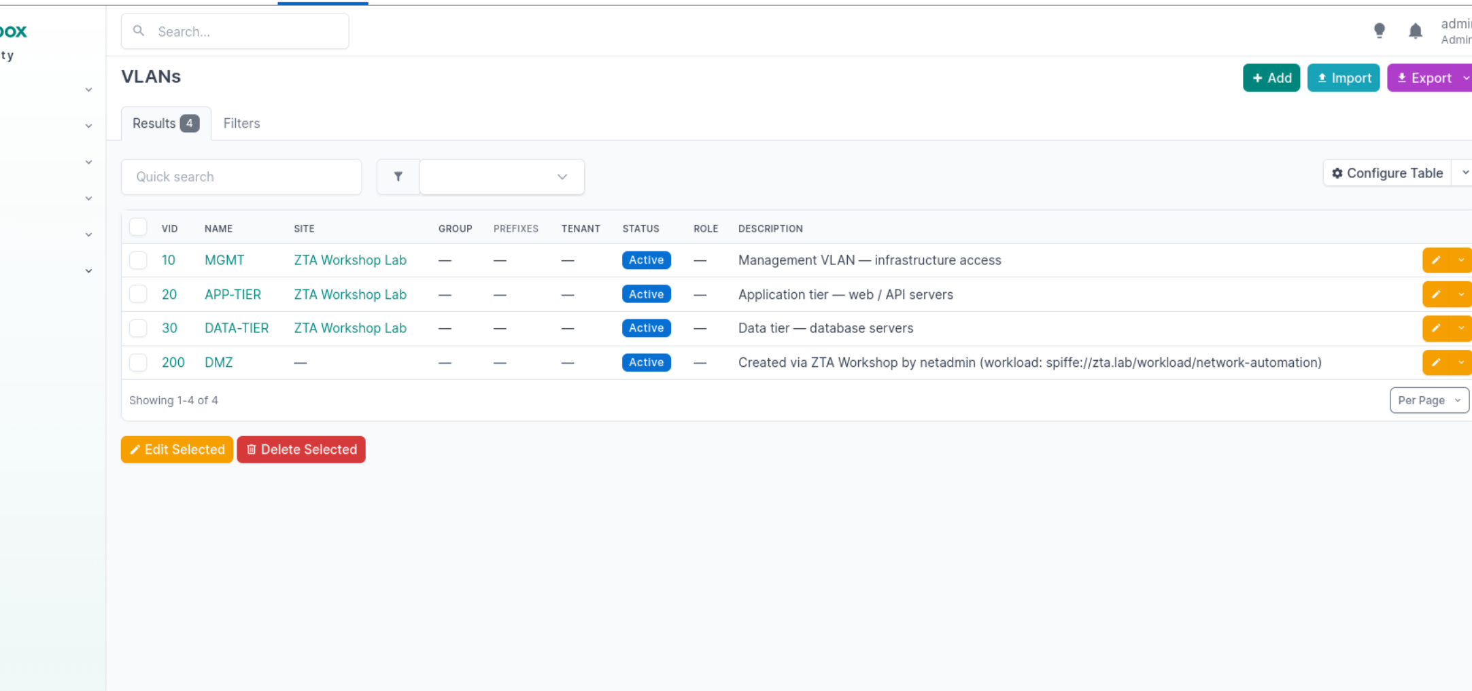Open the Per Page dropdown
Image resolution: width=1472 pixels, height=691 pixels.
coord(1429,400)
